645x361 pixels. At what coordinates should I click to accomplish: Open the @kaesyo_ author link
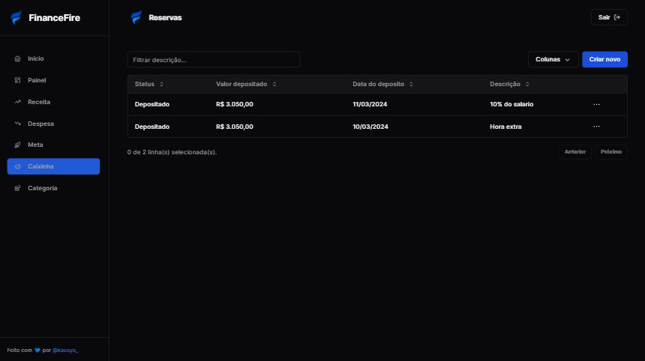pyautogui.click(x=65, y=350)
